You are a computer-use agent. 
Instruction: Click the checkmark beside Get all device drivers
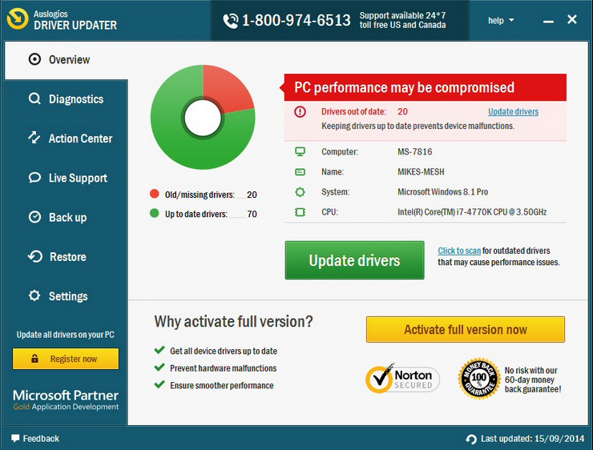pyautogui.click(x=159, y=350)
